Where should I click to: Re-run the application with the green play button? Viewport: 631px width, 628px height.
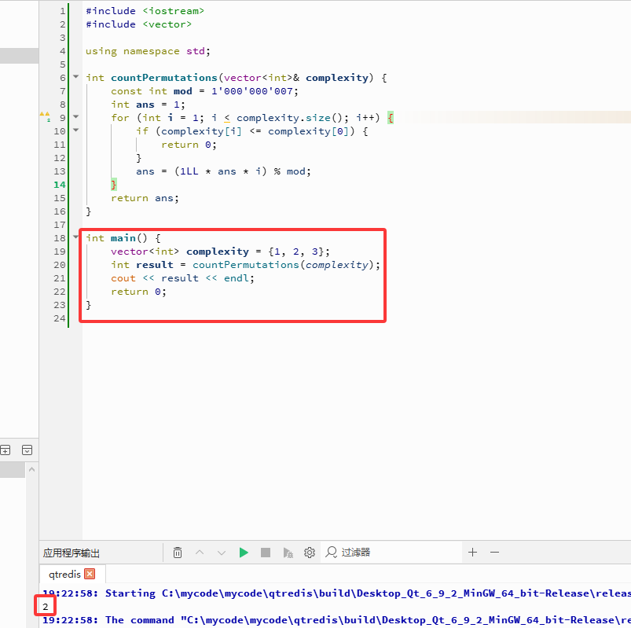tap(244, 553)
